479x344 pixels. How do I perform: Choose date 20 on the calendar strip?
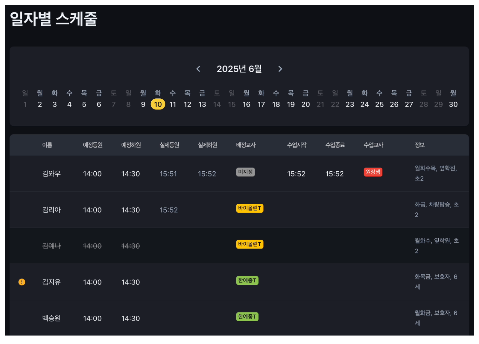tap(306, 104)
